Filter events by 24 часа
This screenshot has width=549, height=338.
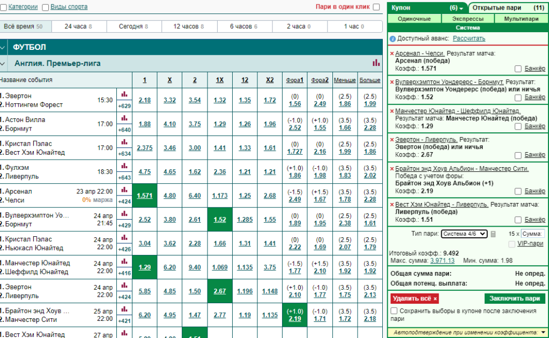coord(79,26)
